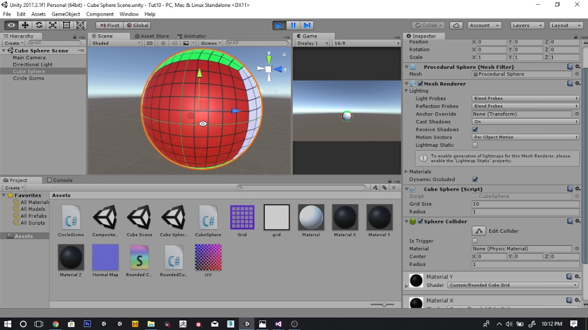588x330 pixels.
Task: Toggle 2D mode in Scene view
Action: 149,43
